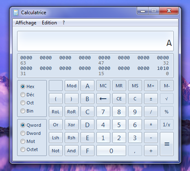This screenshot has height=171, width=190.
Task: Click the backspace arrow key
Action: [x=103, y=99]
